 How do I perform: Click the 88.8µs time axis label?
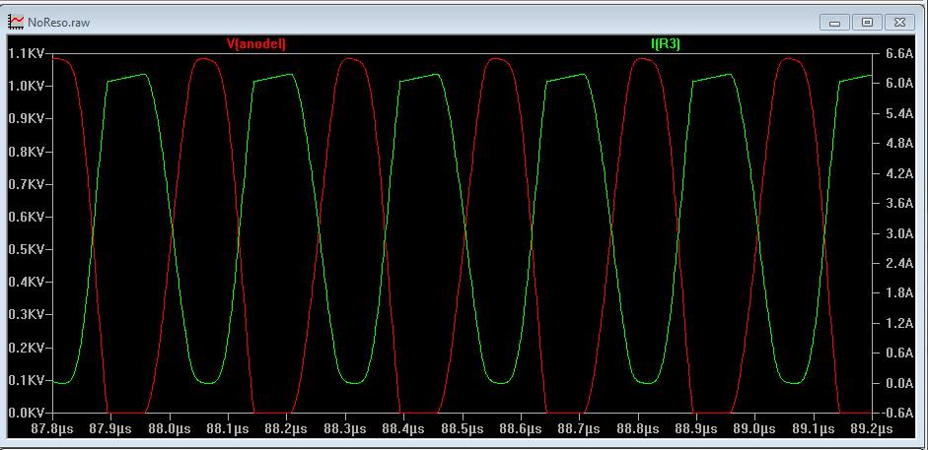click(638, 428)
